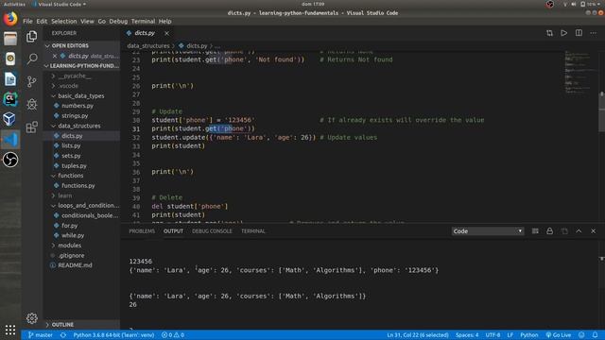
Task: Switch to the Debug Console tab
Action: (x=212, y=231)
